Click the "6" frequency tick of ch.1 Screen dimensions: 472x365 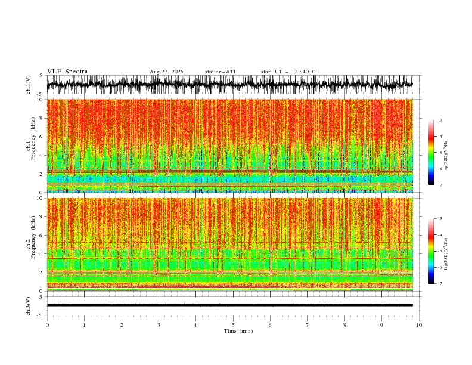[x=42, y=137]
